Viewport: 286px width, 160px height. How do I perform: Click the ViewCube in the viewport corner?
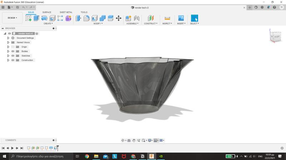275,37
